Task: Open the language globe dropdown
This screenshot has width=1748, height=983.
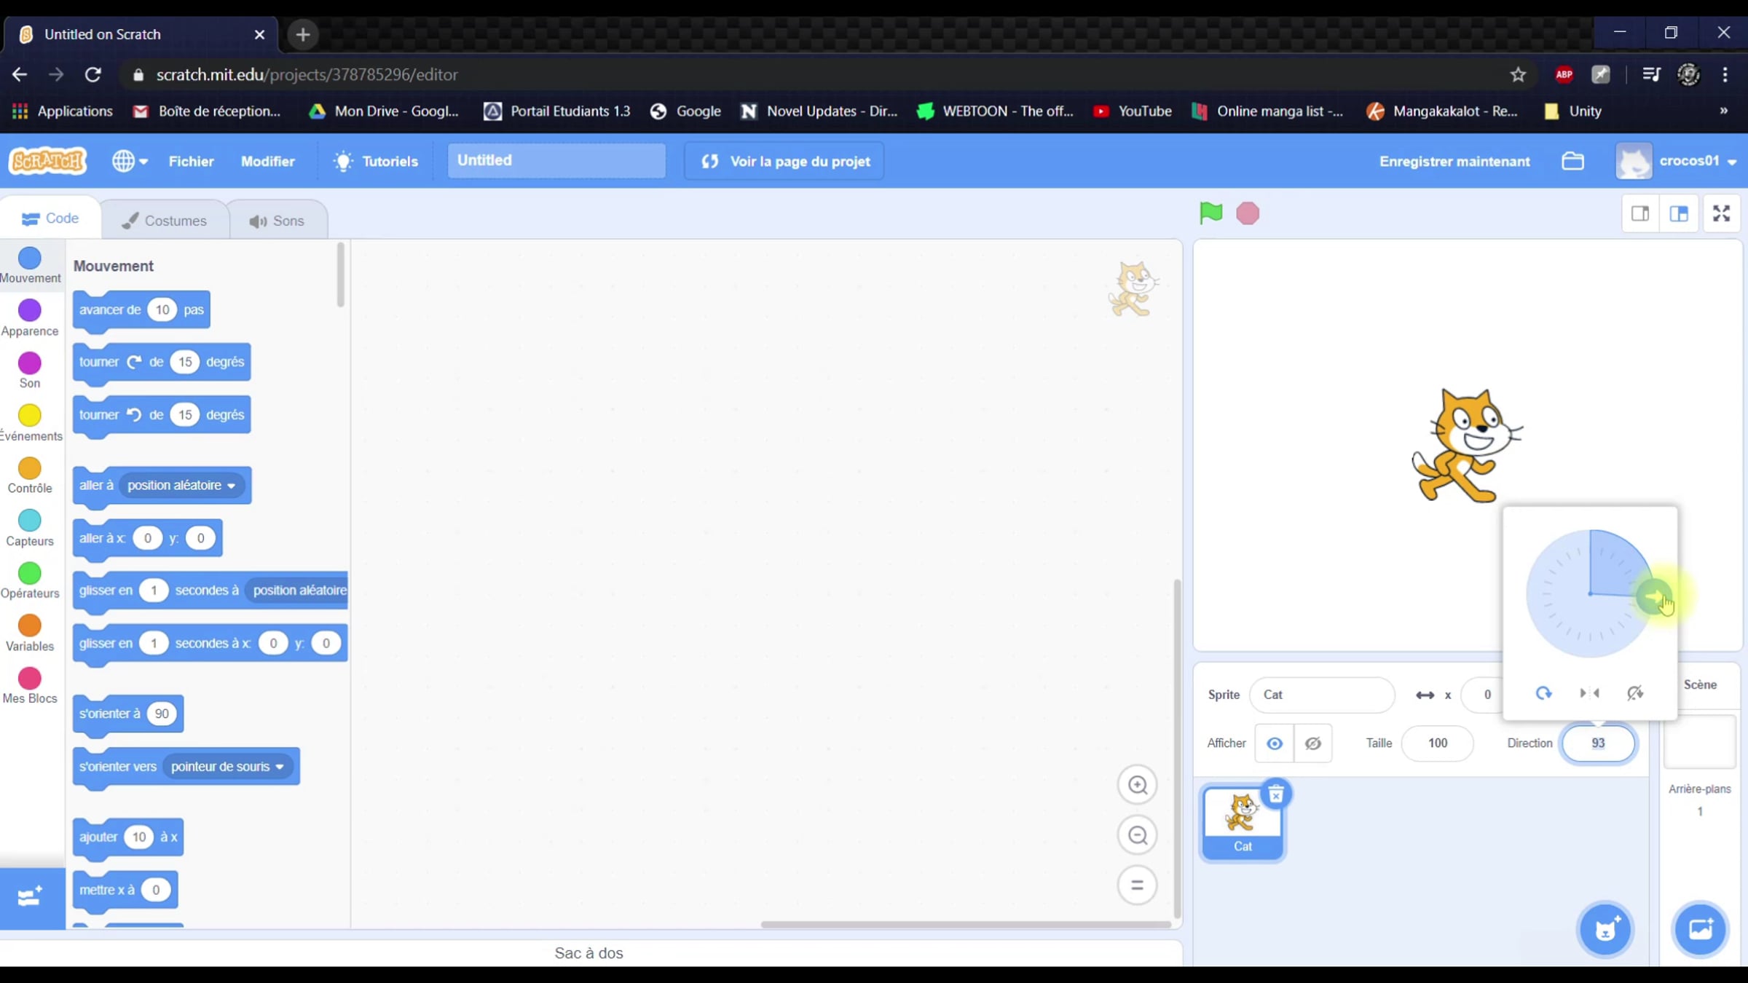Action: click(x=130, y=161)
